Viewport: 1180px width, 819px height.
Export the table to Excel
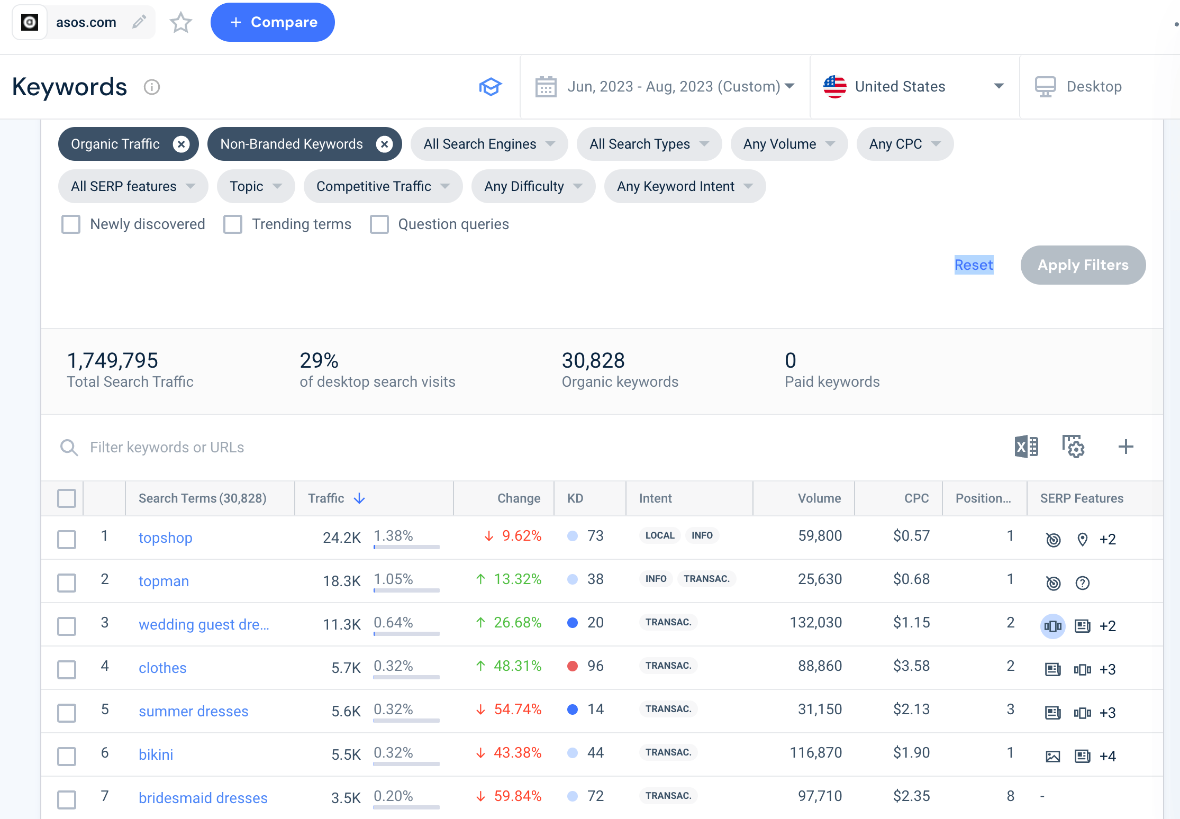pos(1026,447)
